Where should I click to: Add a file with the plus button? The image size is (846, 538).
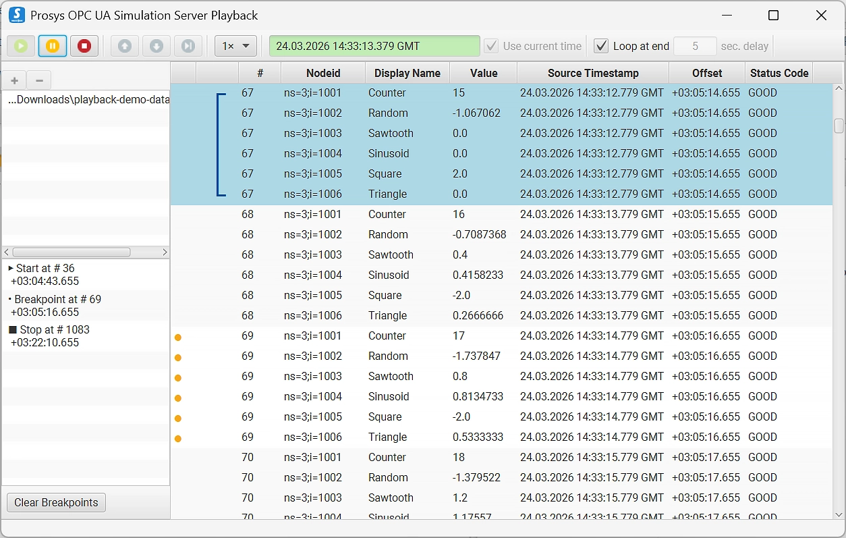(x=14, y=80)
